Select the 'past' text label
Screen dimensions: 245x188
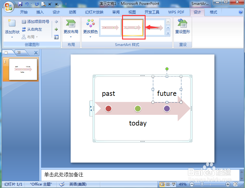point(109,94)
